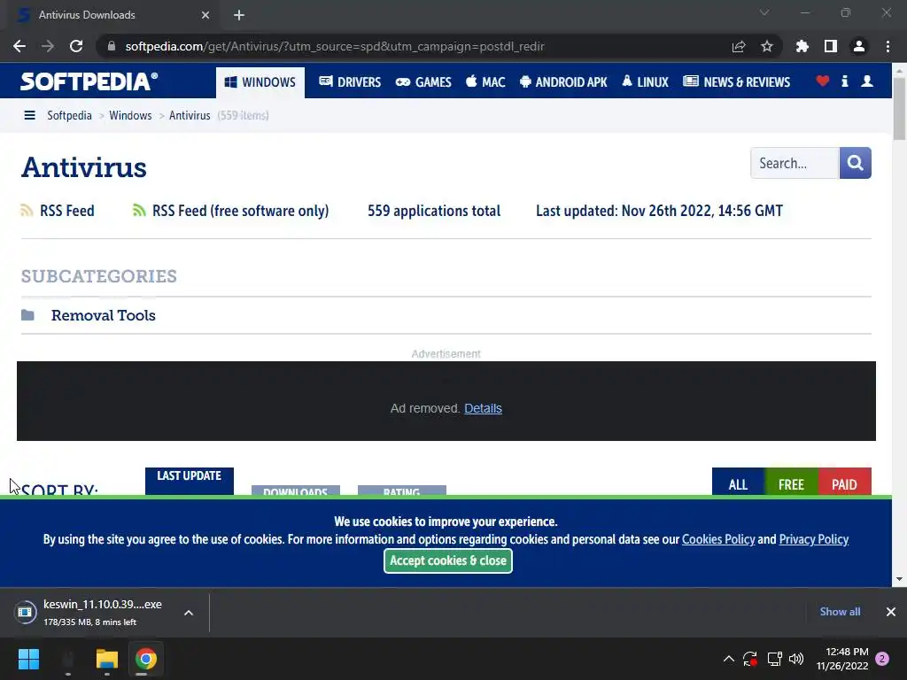Screen dimensions: 907x680
Task: Click the Softpedia info icon
Action: [844, 81]
